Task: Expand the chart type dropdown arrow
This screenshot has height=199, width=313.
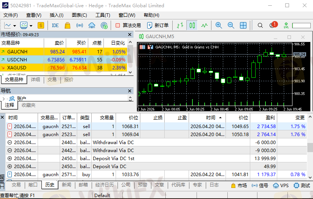Action: [x=14, y=26]
